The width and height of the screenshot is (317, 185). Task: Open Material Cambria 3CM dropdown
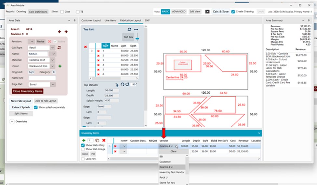(x=52, y=60)
